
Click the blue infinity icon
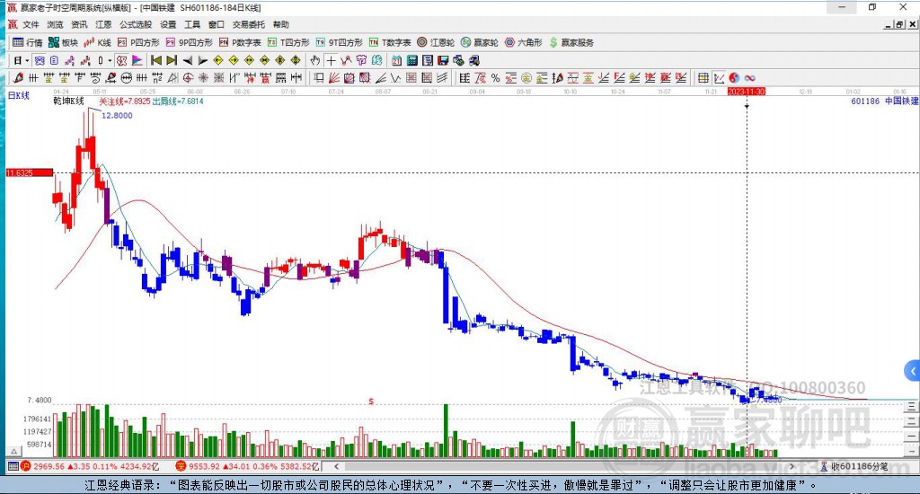[x=749, y=77]
